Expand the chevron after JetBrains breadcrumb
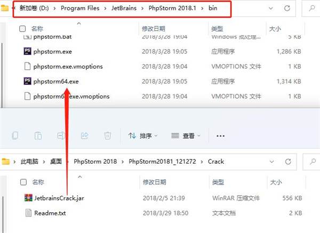320x233 pixels. [x=142, y=9]
